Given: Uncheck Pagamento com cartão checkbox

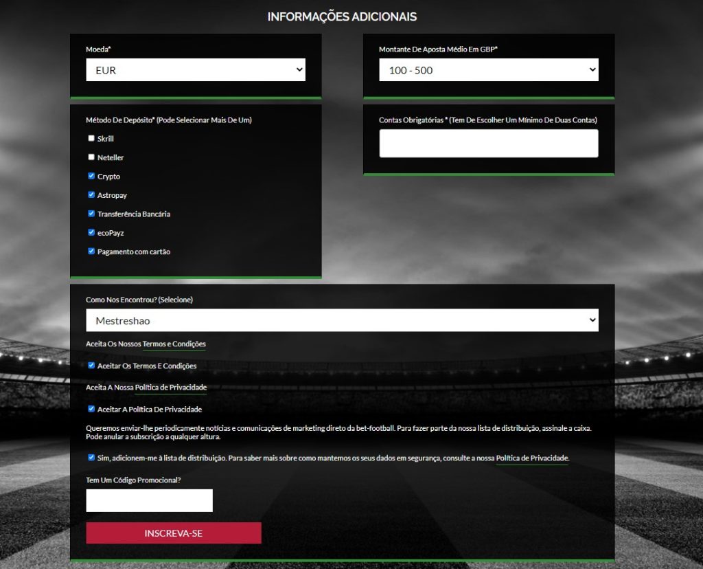Looking at the screenshot, I should (x=91, y=252).
